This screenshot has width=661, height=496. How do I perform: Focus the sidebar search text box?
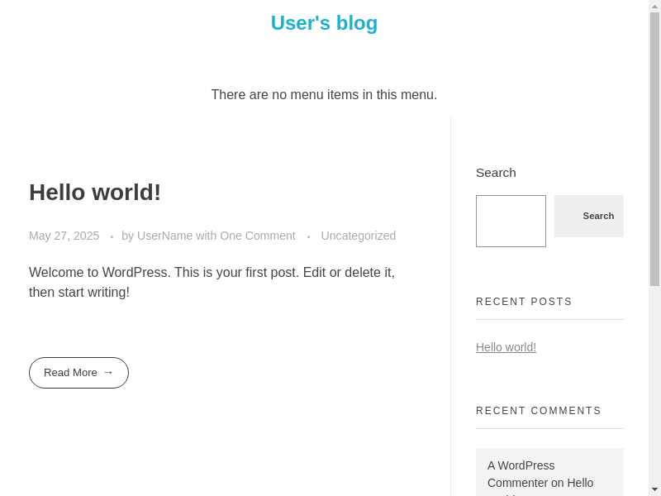coord(511,221)
